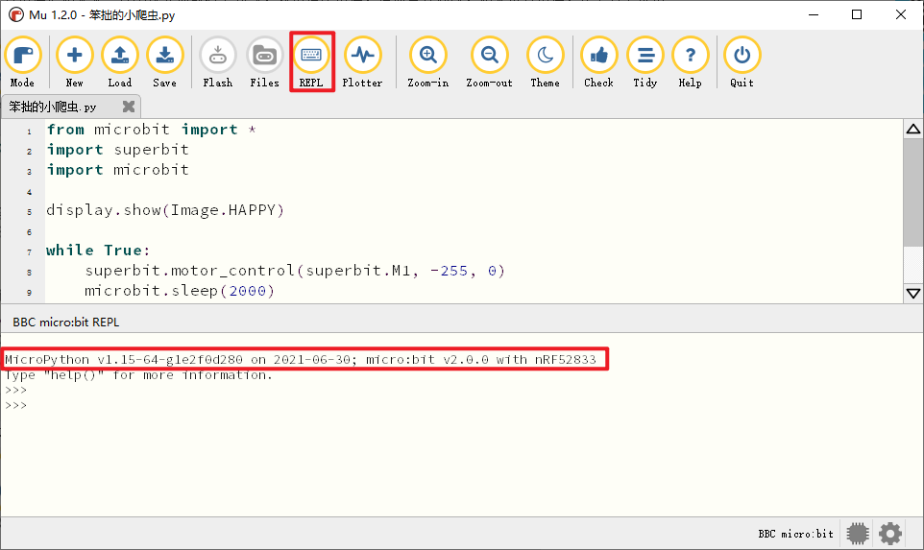Open the Plotter

362,62
